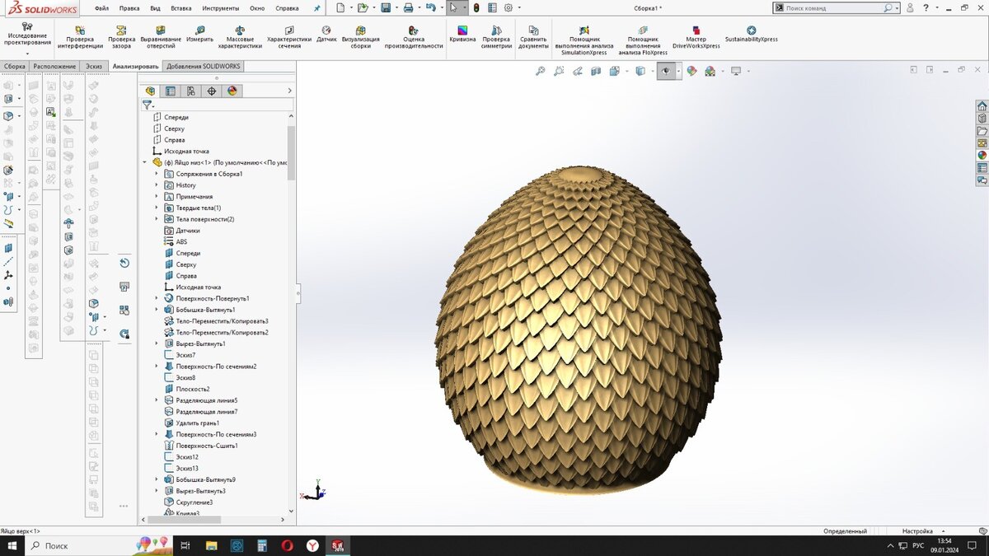Run Оценка производительности
This screenshot has width=989, height=556.
pos(414,38)
